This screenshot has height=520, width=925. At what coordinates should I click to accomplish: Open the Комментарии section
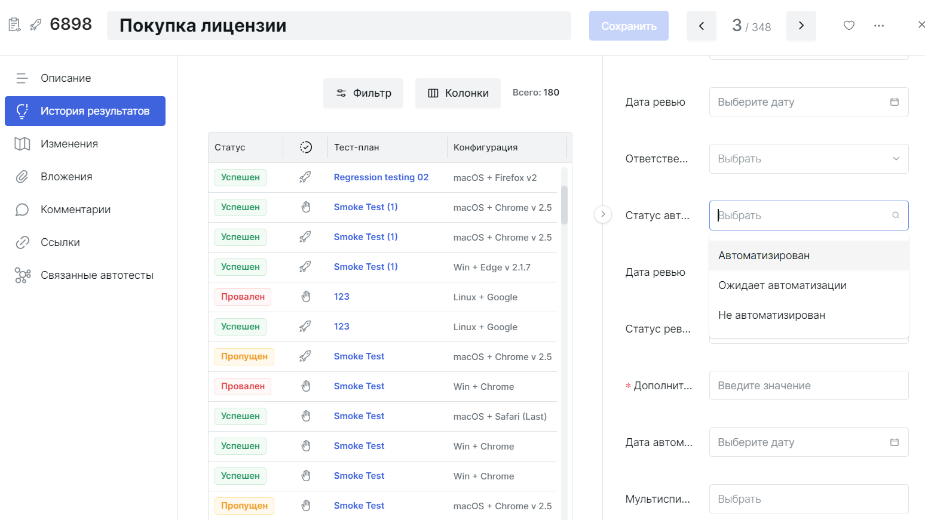point(75,209)
